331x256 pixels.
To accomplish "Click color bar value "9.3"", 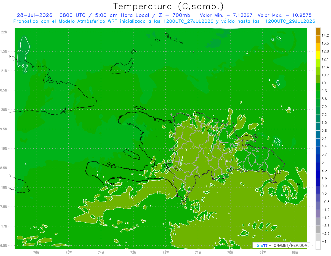I will (324, 91).
